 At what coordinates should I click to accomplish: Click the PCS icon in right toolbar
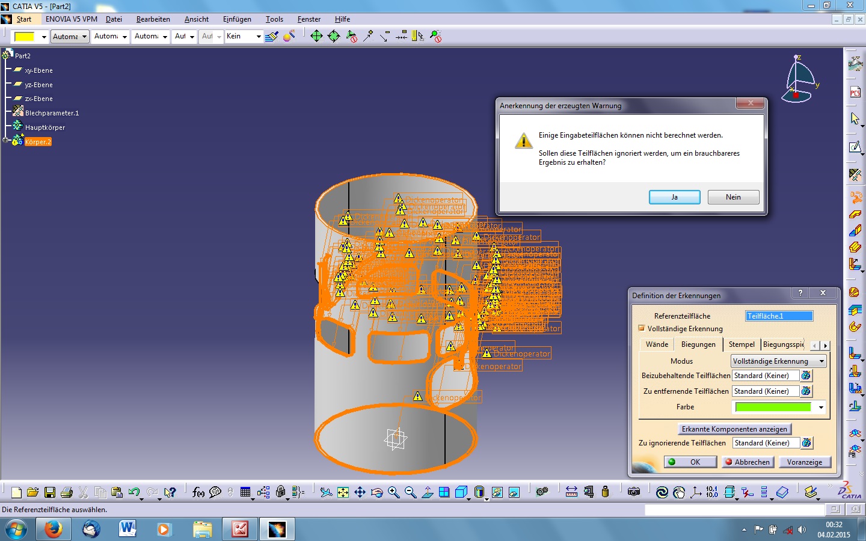coord(855,92)
